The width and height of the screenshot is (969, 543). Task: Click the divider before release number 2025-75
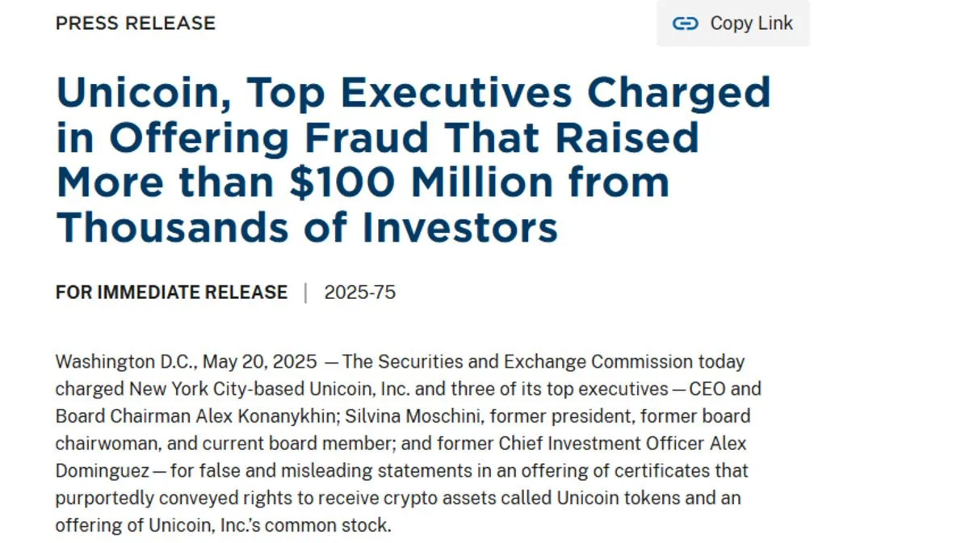pyautogui.click(x=306, y=293)
